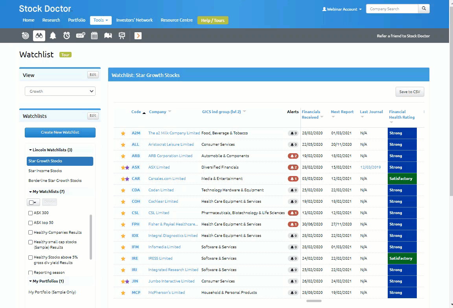The width and height of the screenshot is (453, 308).
Task: Click Create New Watchlist button
Action: pyautogui.click(x=60, y=132)
